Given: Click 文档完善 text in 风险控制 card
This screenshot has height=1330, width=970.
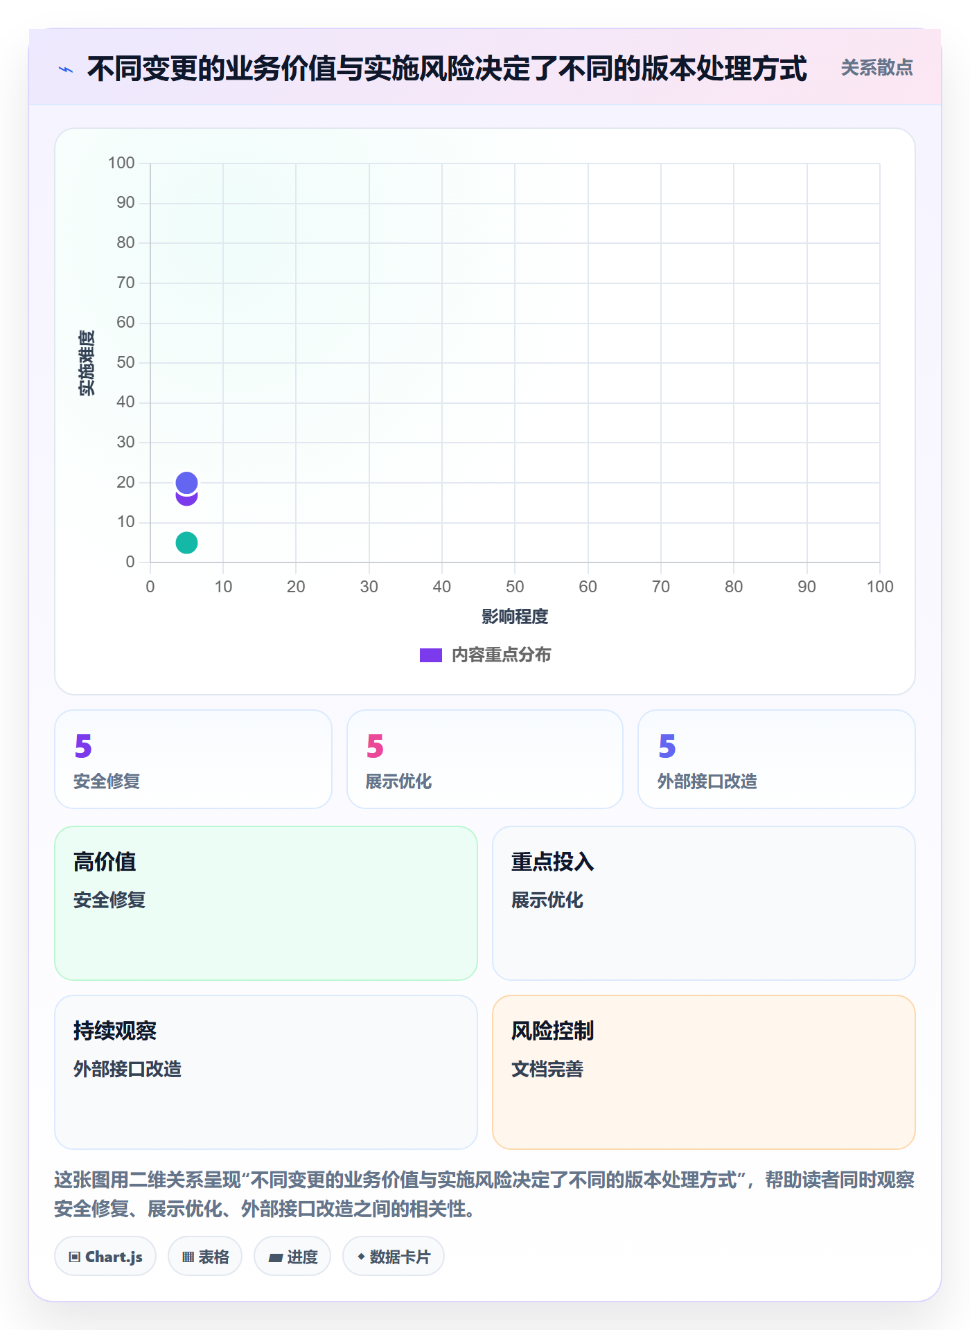Looking at the screenshot, I should point(547,1069).
